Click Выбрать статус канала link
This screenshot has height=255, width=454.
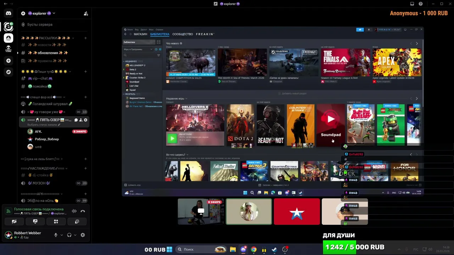pyautogui.click(x=44, y=125)
